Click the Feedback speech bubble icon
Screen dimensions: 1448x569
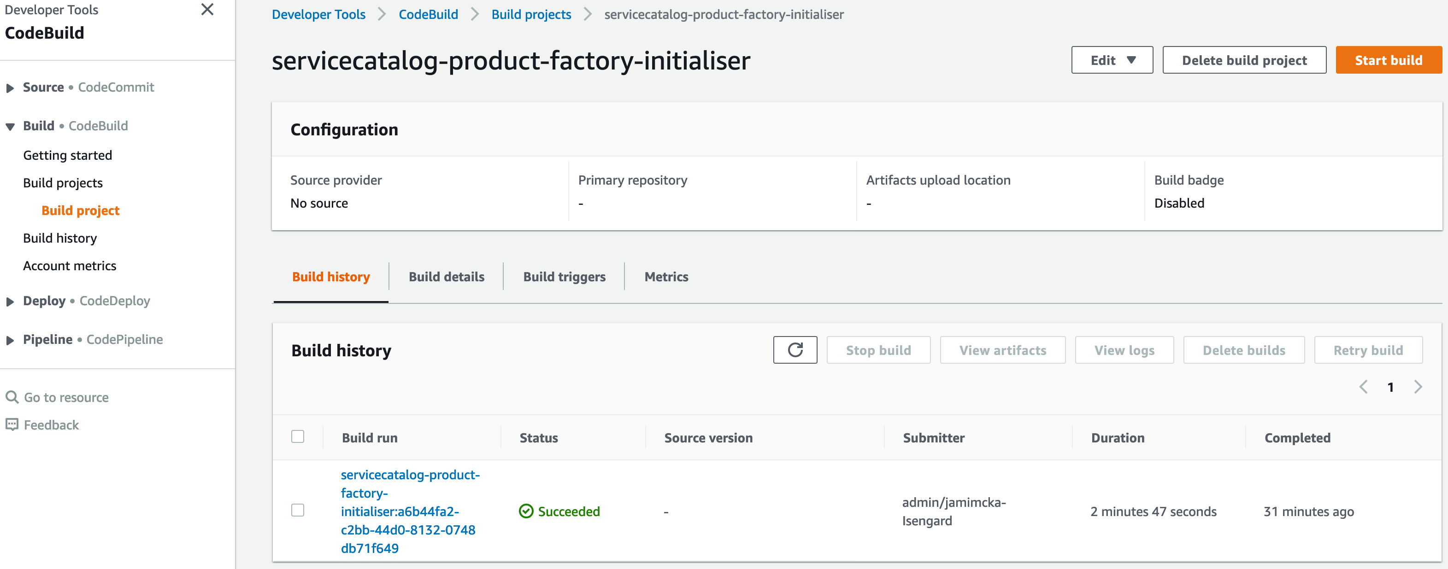coord(12,424)
